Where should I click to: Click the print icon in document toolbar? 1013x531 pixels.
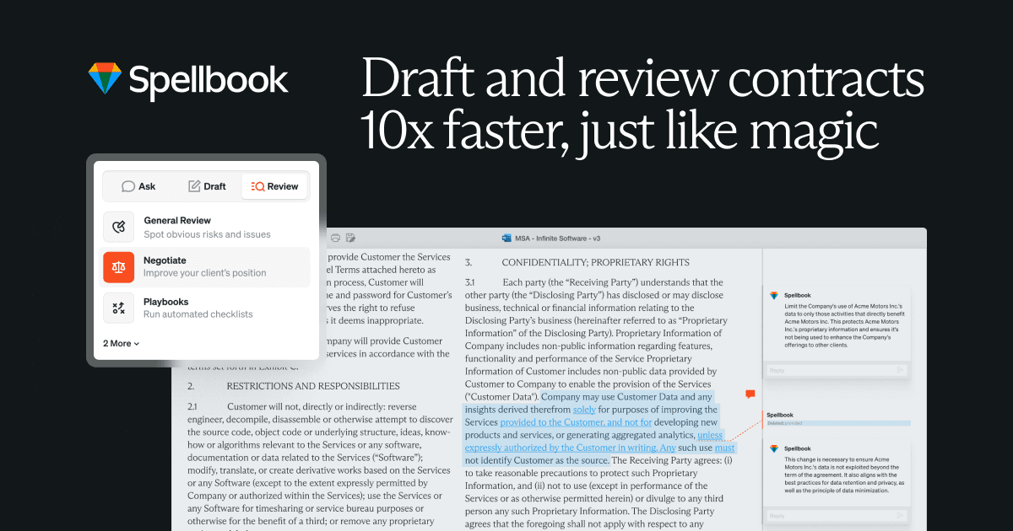pos(335,238)
